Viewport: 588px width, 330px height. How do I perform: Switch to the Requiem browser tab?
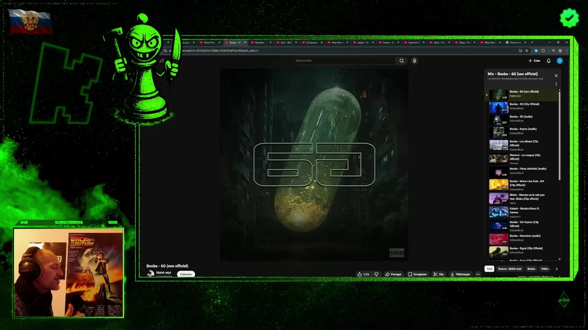(x=260, y=42)
